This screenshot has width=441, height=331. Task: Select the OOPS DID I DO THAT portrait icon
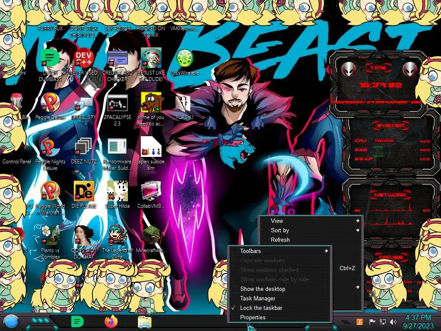[x=84, y=236]
